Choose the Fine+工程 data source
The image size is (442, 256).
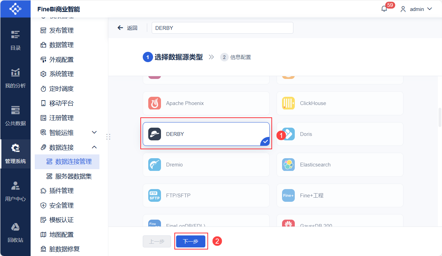[340, 195]
